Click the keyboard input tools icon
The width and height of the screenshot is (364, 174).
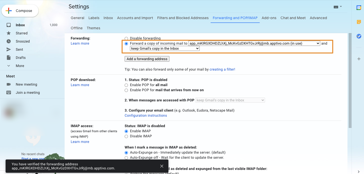pos(336,7)
